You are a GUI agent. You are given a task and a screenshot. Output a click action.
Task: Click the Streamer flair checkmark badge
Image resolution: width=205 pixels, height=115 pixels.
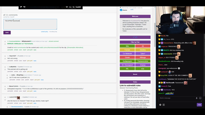coord(121,10)
